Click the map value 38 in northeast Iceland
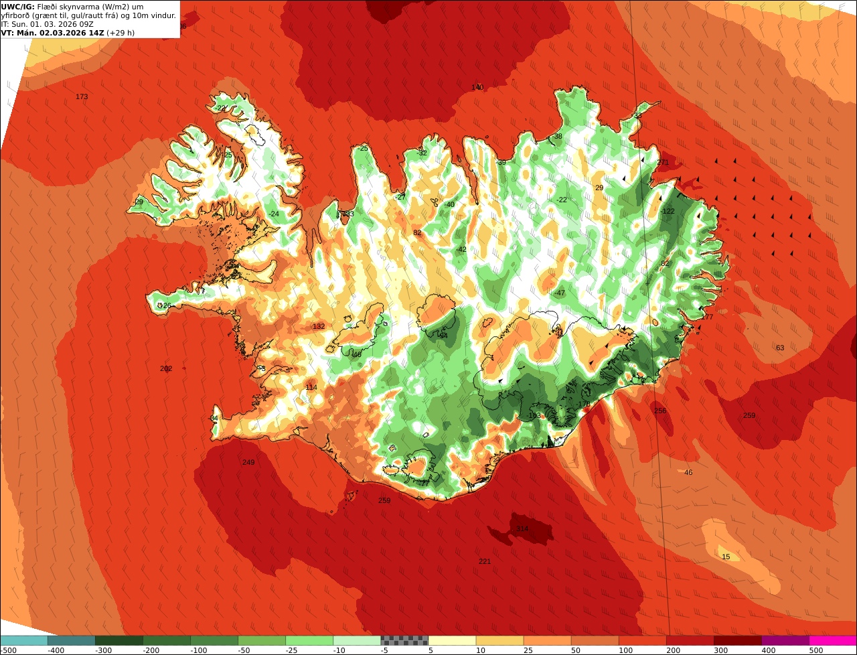The width and height of the screenshot is (857, 655). tap(558, 137)
